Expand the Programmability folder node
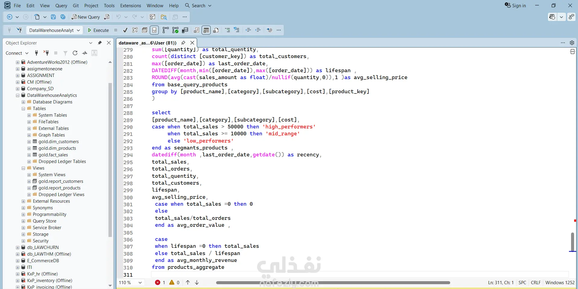Image resolution: width=578 pixels, height=289 pixels. [24, 214]
